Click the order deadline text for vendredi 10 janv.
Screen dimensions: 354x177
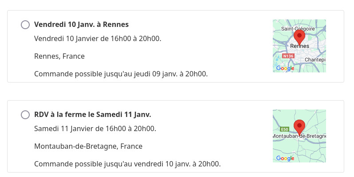pyautogui.click(x=127, y=164)
